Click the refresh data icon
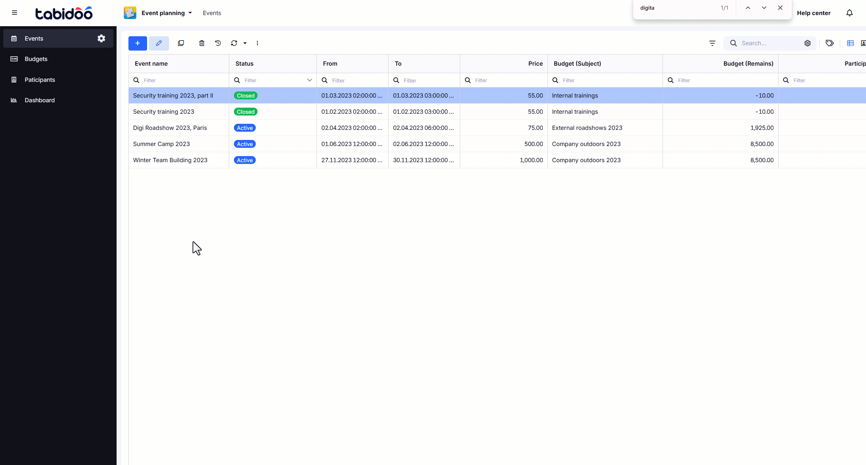The image size is (866, 465). click(234, 43)
